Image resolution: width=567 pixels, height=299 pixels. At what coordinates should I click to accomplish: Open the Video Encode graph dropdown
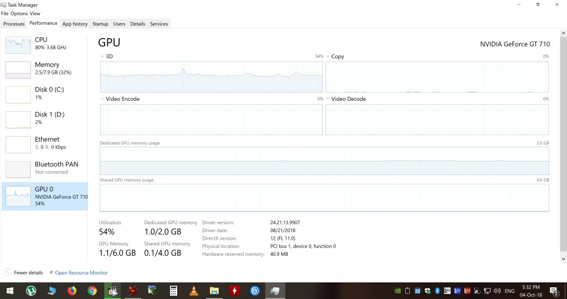tap(102, 99)
